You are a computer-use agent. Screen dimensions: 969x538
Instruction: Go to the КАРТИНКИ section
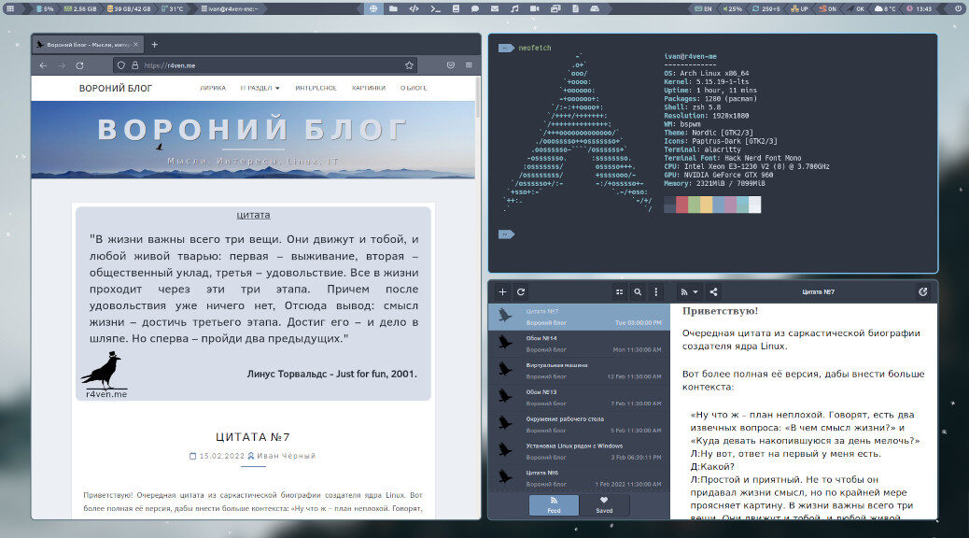[x=369, y=88]
